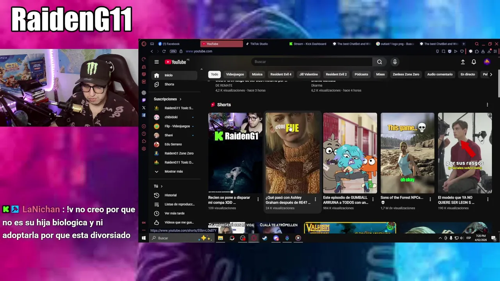Screen dimensions: 500x281
Task: Open the '¿QUE FUE' Ashley short thumbnail
Action: (293, 153)
